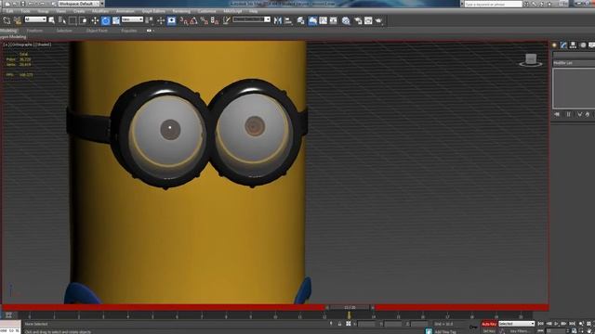Click the help search keyword field

pyautogui.click(x=494, y=4)
